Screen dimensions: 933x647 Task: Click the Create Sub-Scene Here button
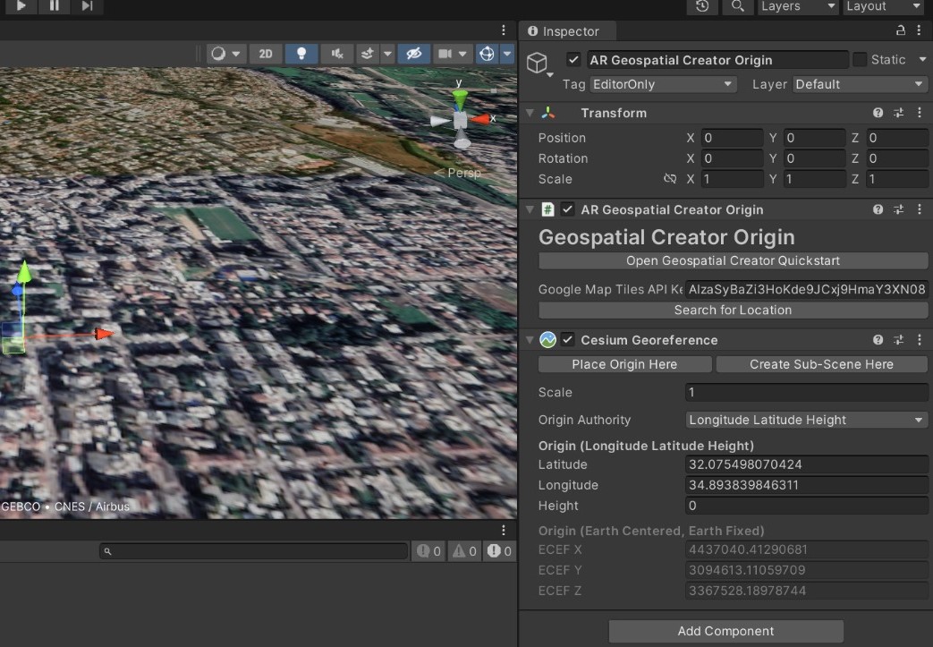821,364
